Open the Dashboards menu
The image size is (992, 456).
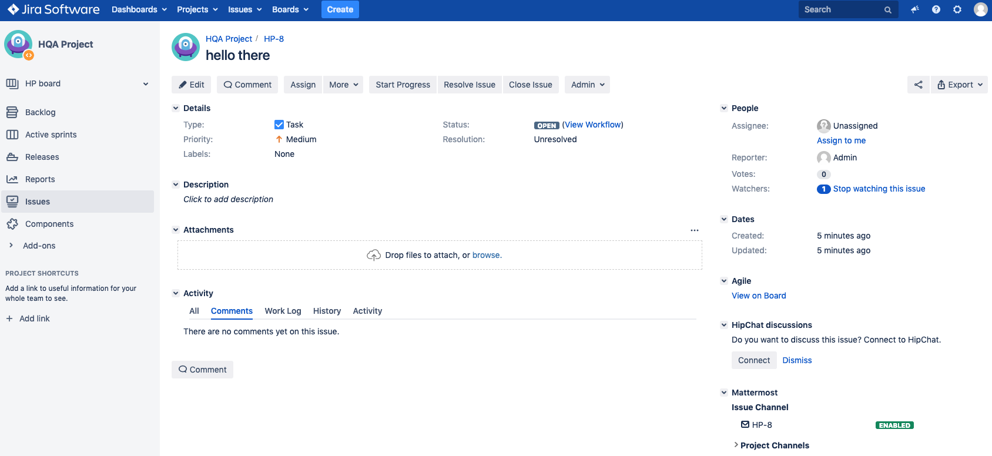[139, 9]
